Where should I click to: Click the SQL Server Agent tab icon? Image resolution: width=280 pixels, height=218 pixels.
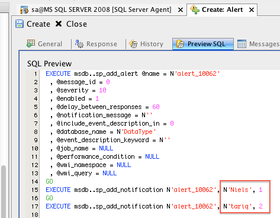click(x=24, y=10)
